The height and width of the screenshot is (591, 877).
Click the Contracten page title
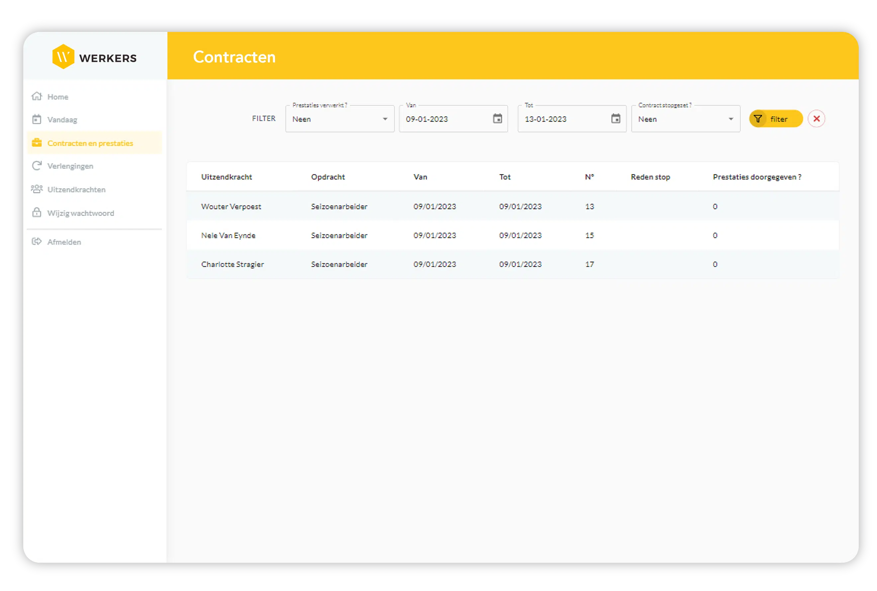point(234,57)
